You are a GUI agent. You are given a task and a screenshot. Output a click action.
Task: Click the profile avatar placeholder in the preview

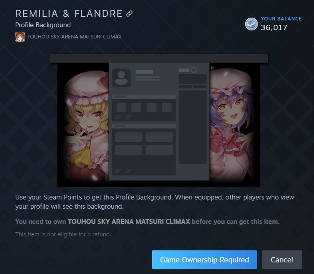point(121,78)
